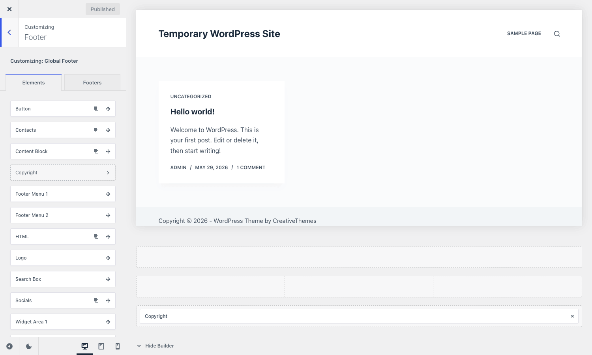The width and height of the screenshot is (592, 355).
Task: Select the Socials element label
Action: [x=23, y=301]
